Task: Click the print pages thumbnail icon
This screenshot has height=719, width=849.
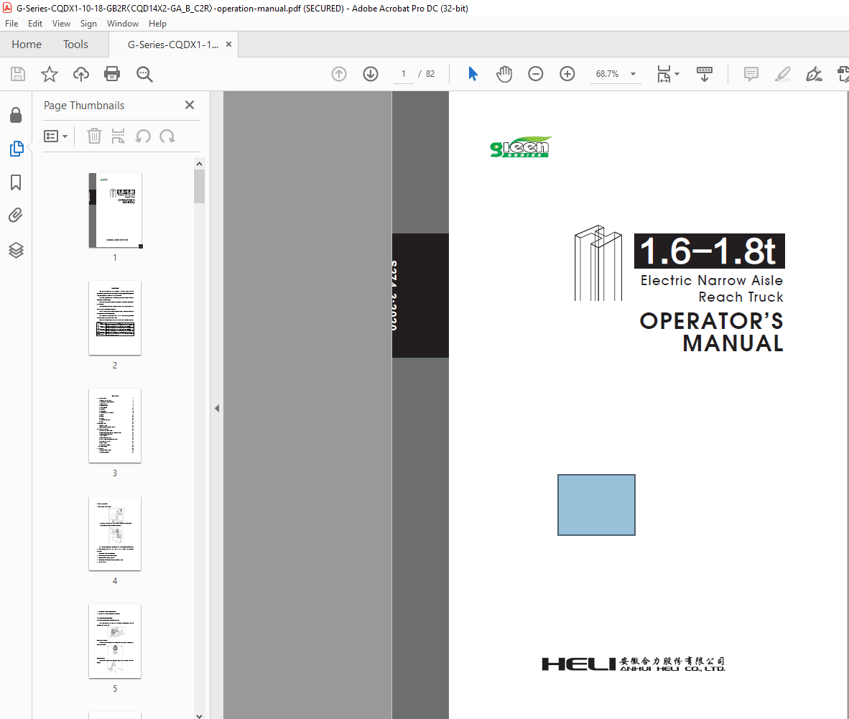Action: click(x=118, y=136)
